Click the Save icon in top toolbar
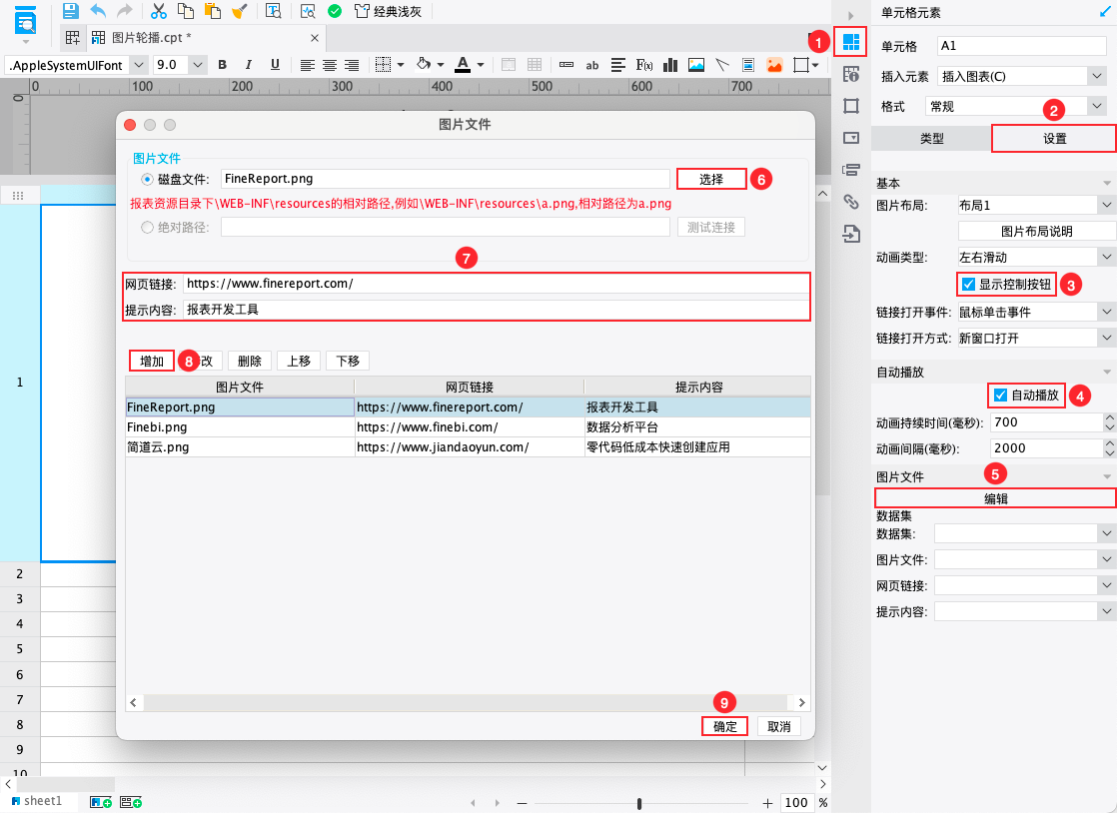1117x813 pixels. pyautogui.click(x=70, y=11)
